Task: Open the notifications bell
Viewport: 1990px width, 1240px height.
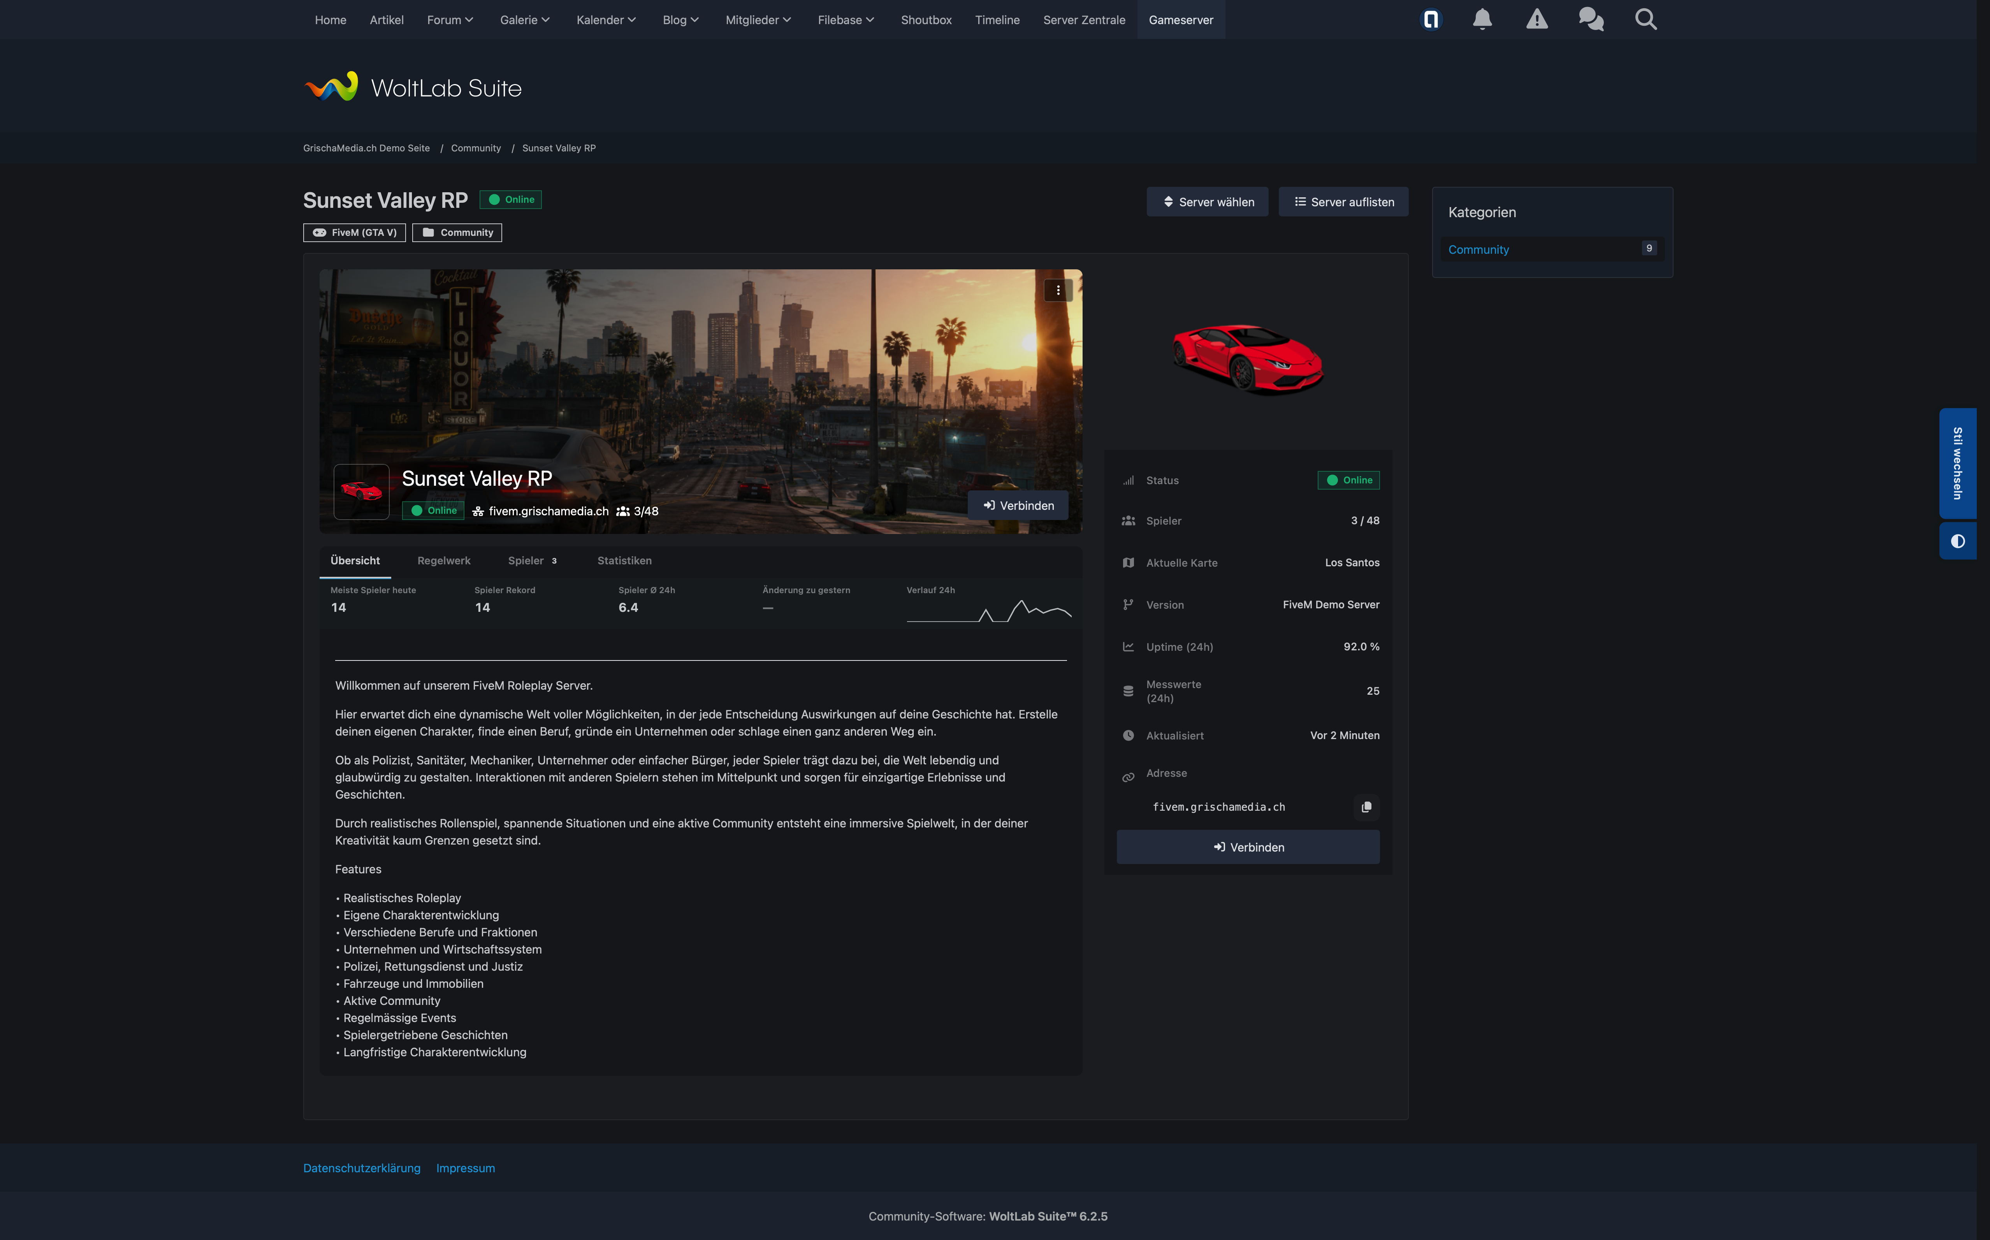Action: click(x=1482, y=20)
